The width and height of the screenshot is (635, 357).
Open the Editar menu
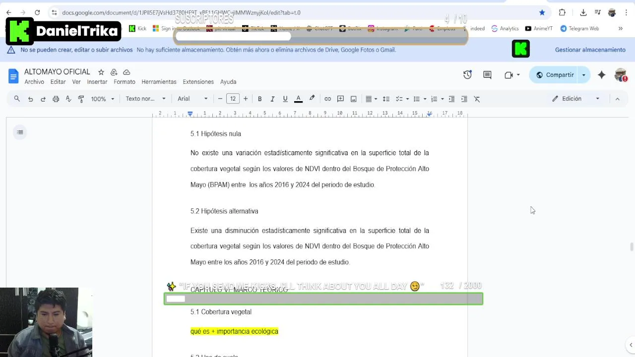[58, 82]
